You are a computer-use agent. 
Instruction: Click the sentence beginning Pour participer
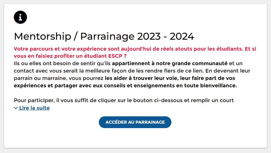[x=124, y=100]
